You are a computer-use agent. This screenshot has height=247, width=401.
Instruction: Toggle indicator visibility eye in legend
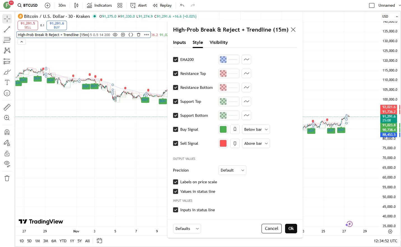(115, 35)
